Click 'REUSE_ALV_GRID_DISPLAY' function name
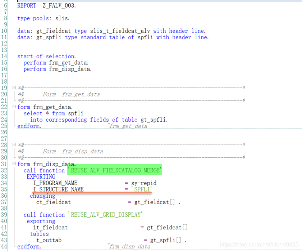Image resolution: width=302 pixels, height=251 pixels. pyautogui.click(x=105, y=215)
